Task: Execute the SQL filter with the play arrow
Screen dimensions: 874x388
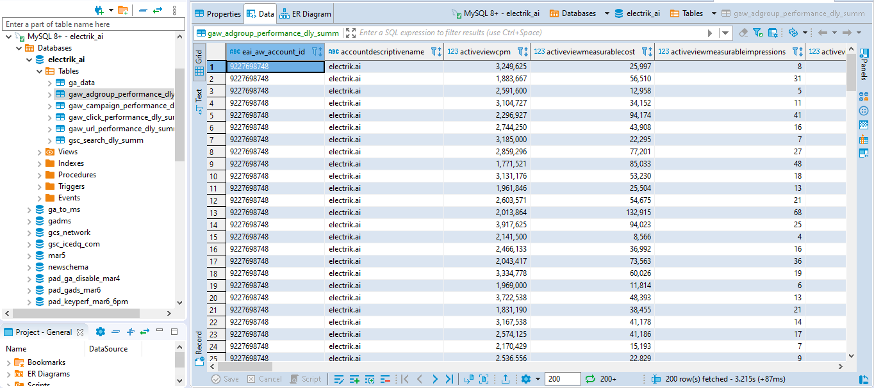Action: 710,32
